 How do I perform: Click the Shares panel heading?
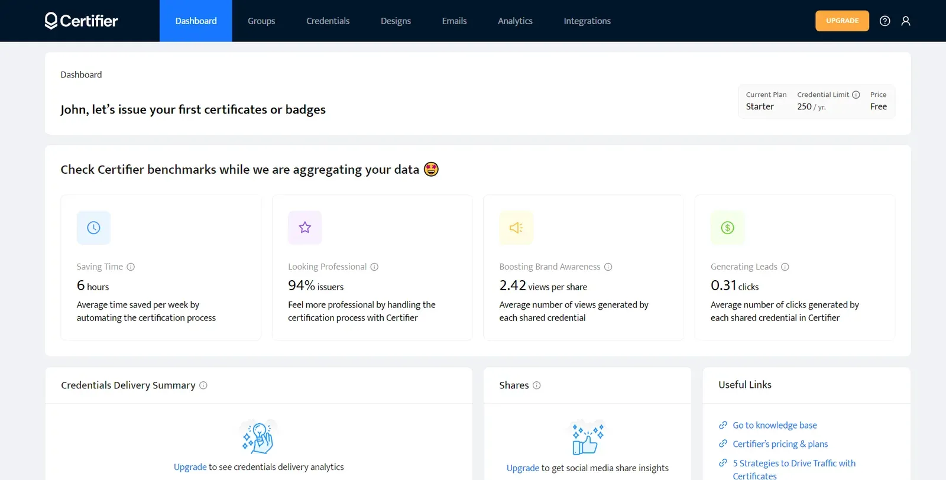pos(514,385)
